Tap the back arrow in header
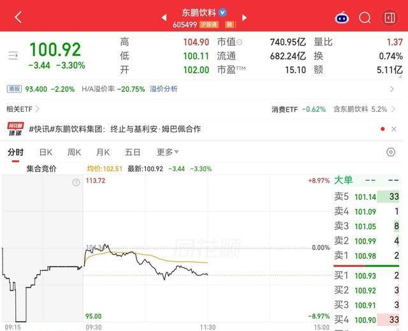Screen dimensions: 408x331 coord(18,17)
